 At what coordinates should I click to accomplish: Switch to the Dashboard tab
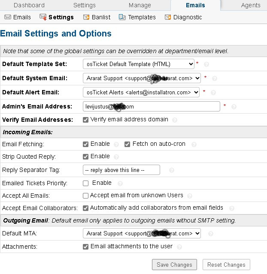point(29,5)
